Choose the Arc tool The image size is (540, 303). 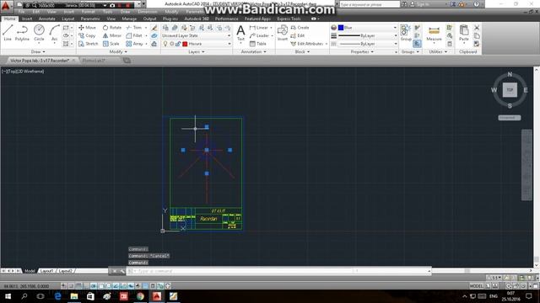point(54,33)
